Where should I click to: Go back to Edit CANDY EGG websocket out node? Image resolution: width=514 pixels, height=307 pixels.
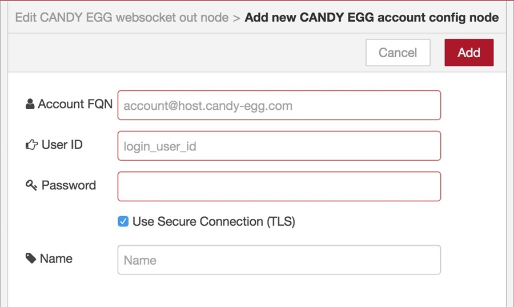122,17
